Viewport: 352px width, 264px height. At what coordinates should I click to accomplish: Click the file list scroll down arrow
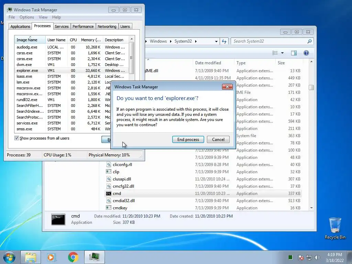[x=311, y=208]
